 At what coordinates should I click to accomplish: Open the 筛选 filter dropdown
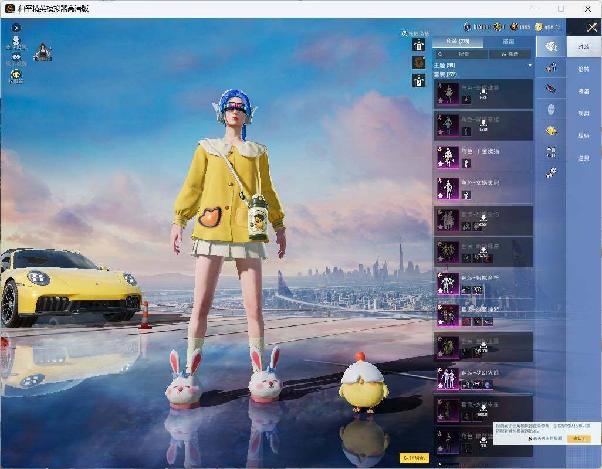(x=510, y=55)
